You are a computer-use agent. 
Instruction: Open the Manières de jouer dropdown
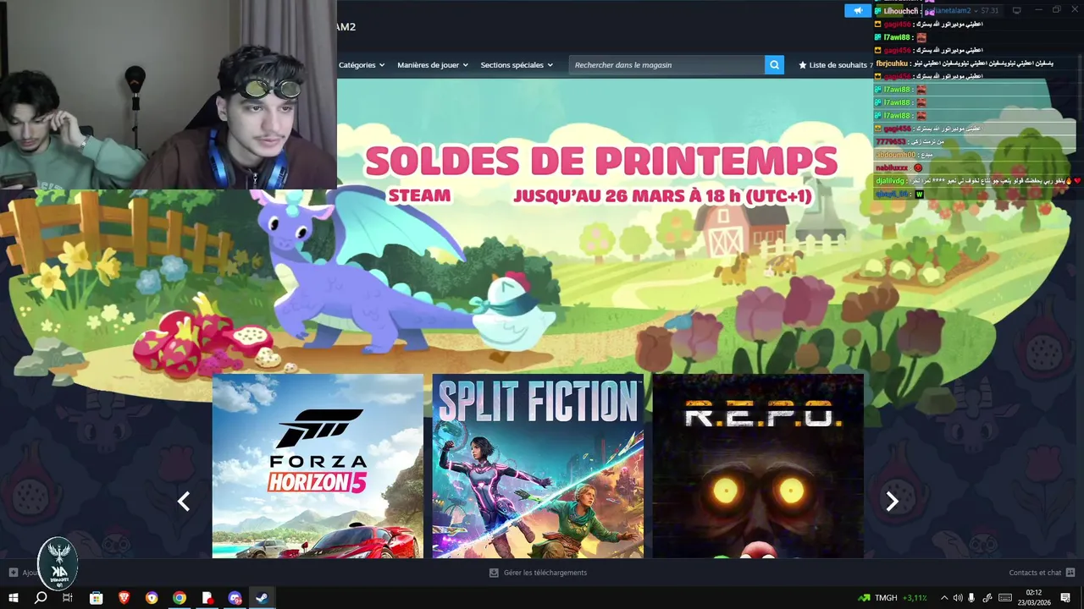[x=433, y=65]
